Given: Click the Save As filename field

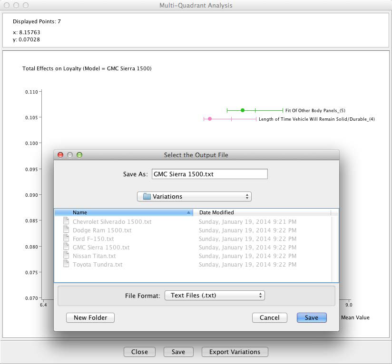Looking at the screenshot, I should click(209, 174).
